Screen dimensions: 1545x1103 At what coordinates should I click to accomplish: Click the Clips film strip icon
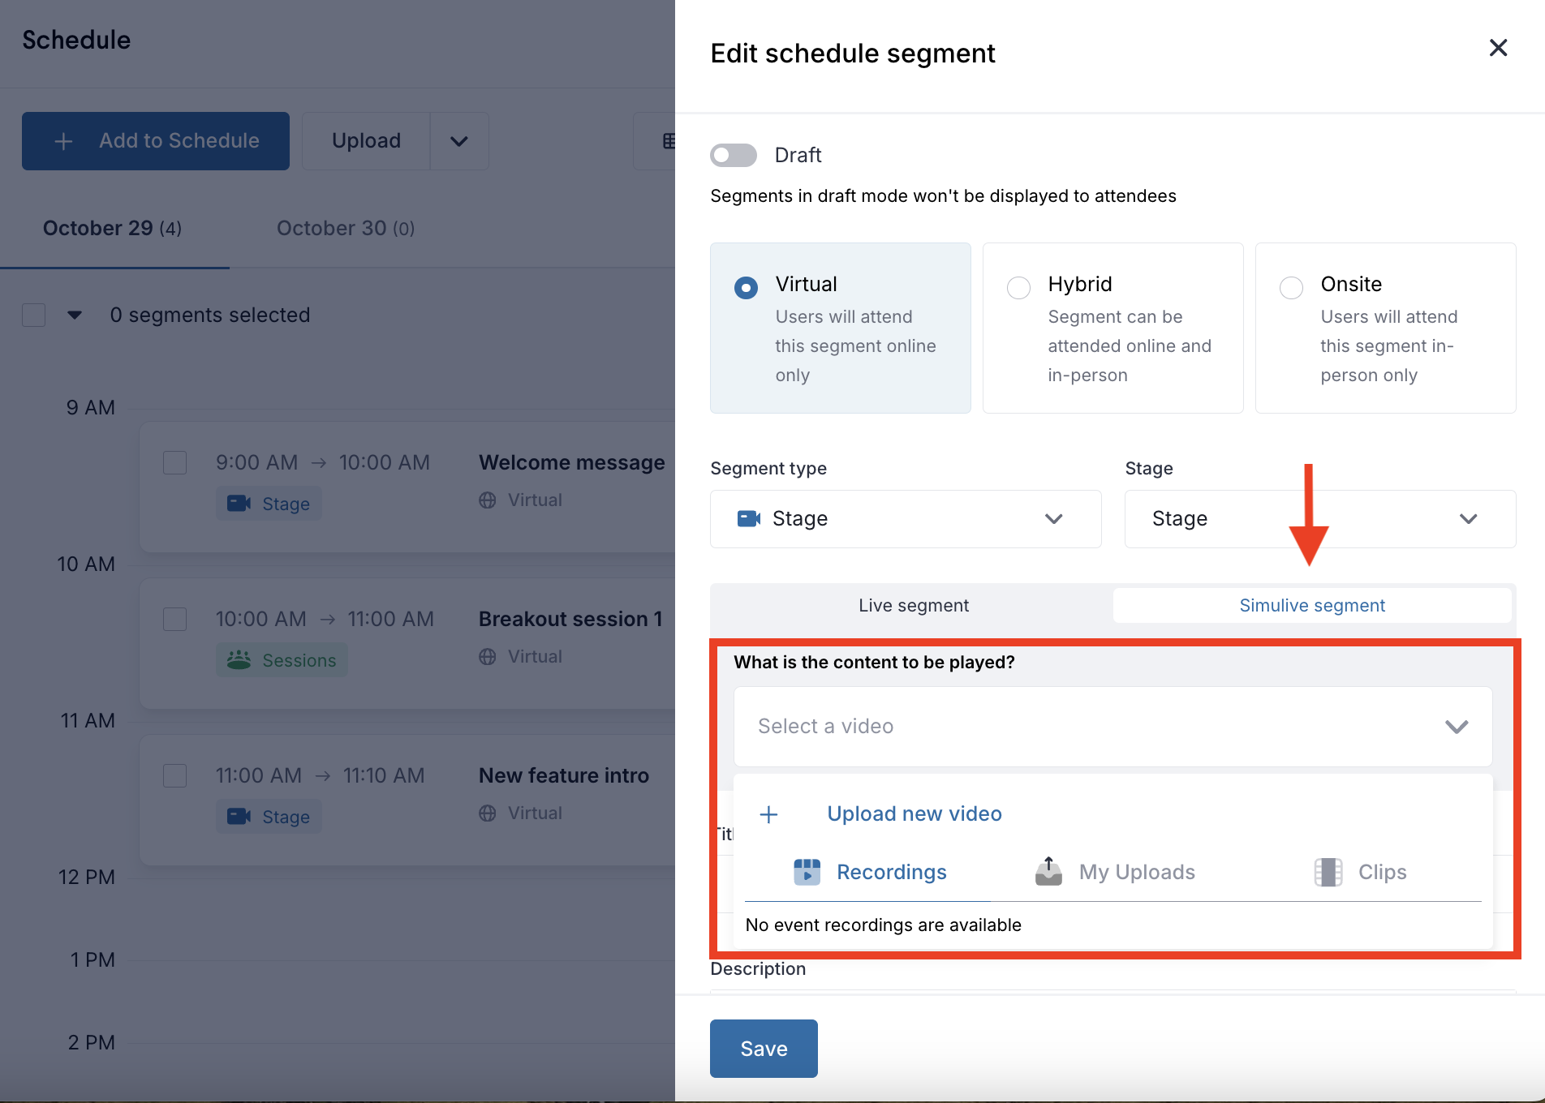point(1328,872)
